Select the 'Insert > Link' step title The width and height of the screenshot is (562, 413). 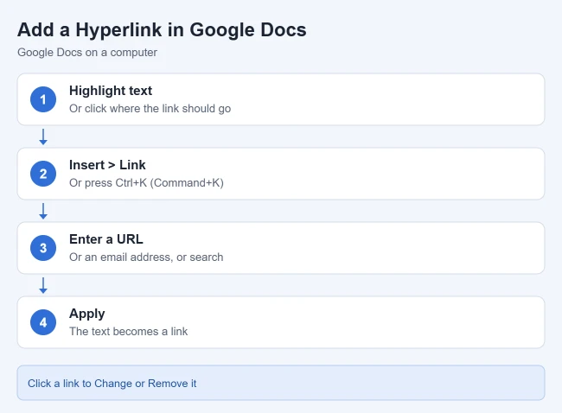point(107,165)
